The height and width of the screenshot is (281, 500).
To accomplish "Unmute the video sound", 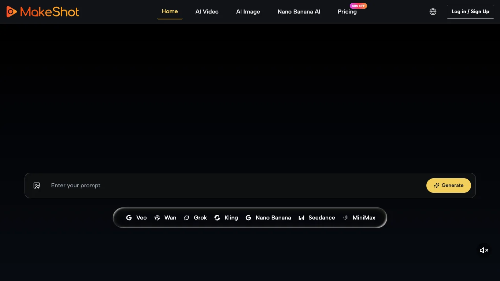I will pyautogui.click(x=484, y=250).
